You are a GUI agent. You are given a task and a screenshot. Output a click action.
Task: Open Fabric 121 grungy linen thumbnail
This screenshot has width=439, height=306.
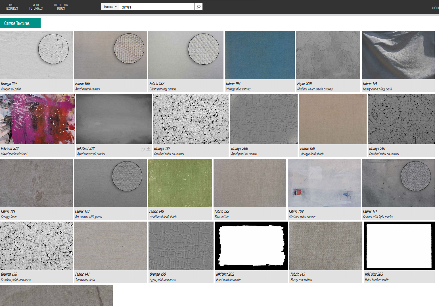tap(36, 183)
